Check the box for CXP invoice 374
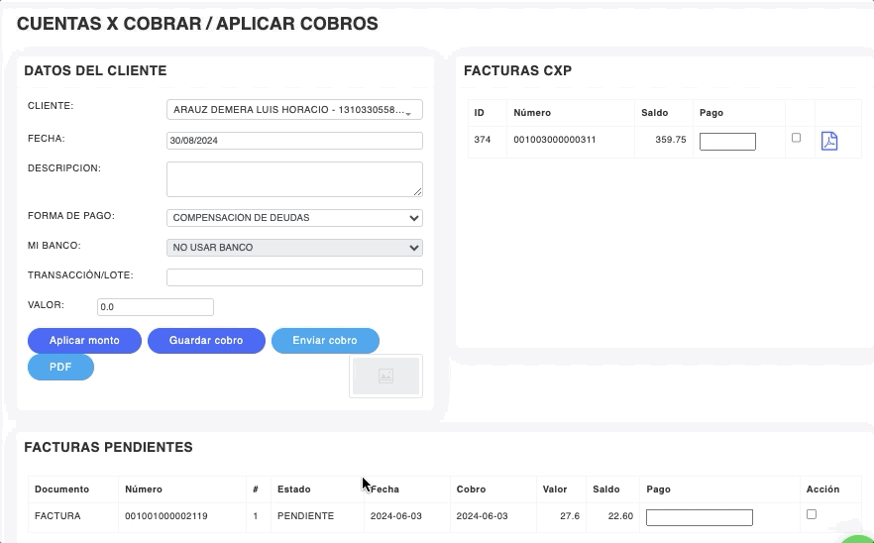 point(796,138)
